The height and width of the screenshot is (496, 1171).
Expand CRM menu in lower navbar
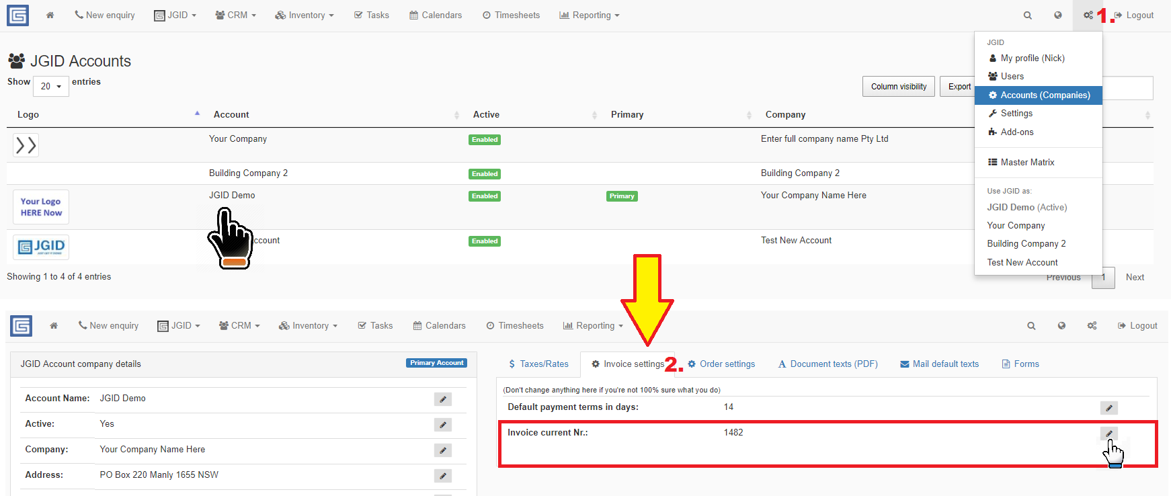pos(239,325)
